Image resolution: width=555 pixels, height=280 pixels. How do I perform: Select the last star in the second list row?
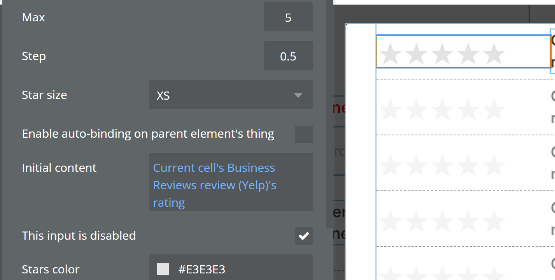494,109
